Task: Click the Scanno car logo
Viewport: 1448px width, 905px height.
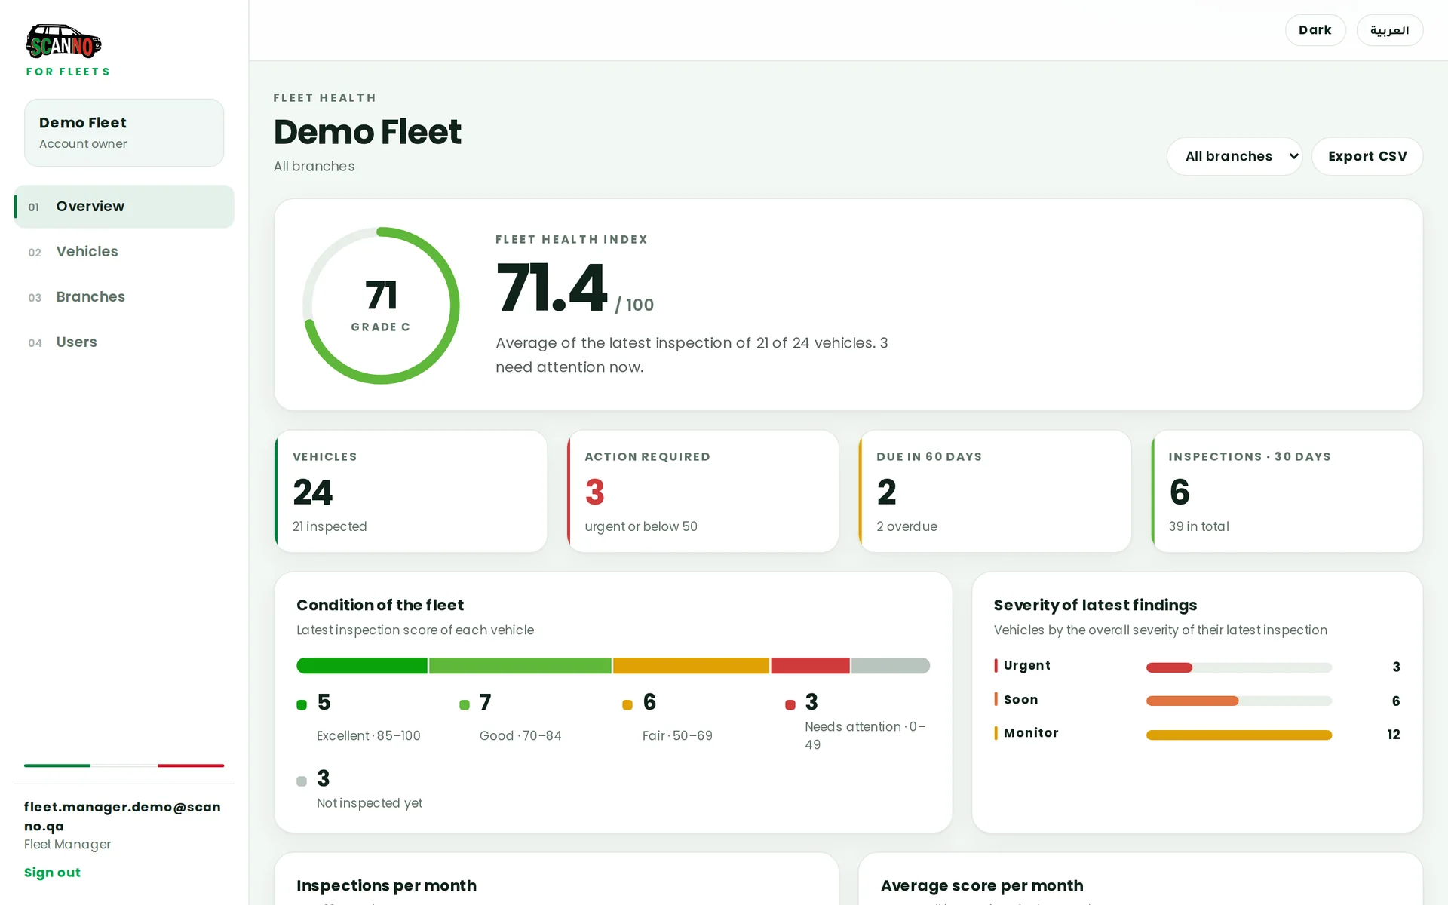Action: (x=64, y=41)
